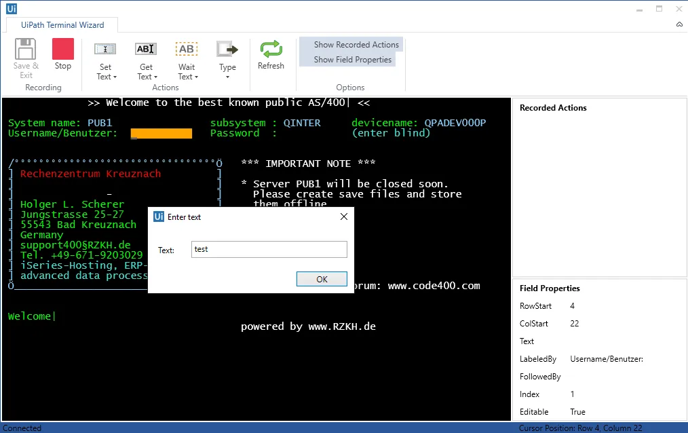Click the Text input field containing 'test'
Viewport: 688px width, 433px height.
pyautogui.click(x=269, y=249)
